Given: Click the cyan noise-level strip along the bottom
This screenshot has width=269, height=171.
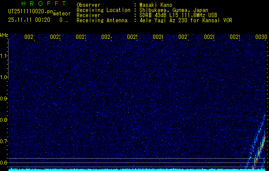Looking at the screenshot, I should pos(137,170).
